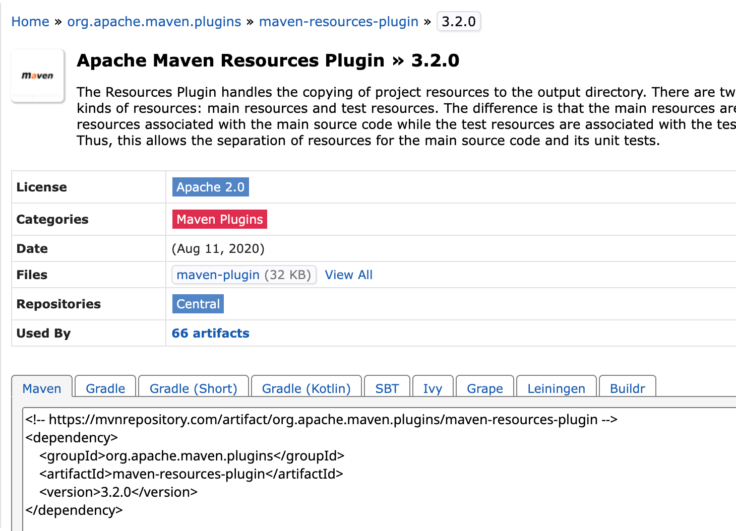The height and width of the screenshot is (531, 736).
Task: Click the plugin description paragraph
Action: [x=406, y=116]
